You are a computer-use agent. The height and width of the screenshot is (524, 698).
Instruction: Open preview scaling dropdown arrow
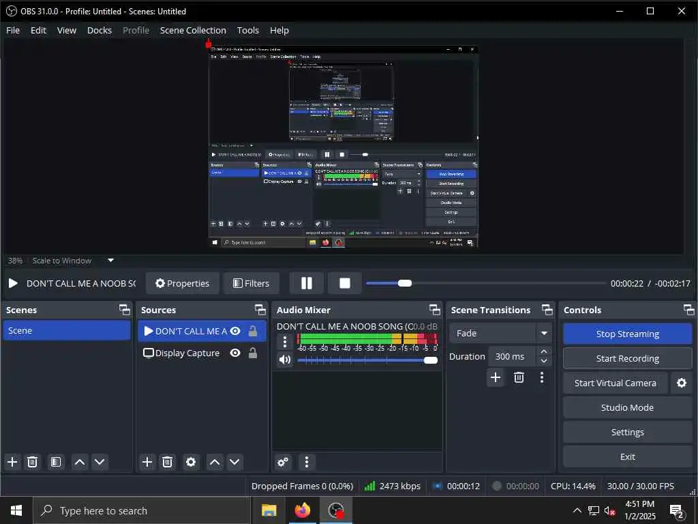111,260
